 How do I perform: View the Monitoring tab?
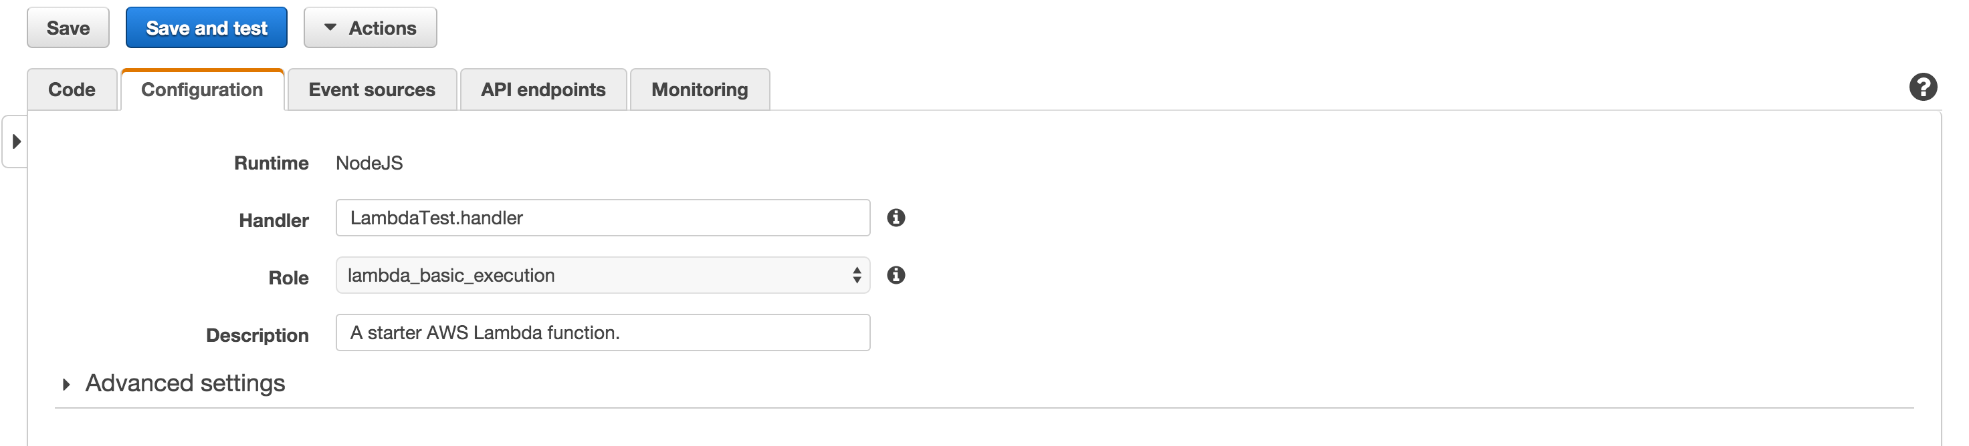point(700,90)
